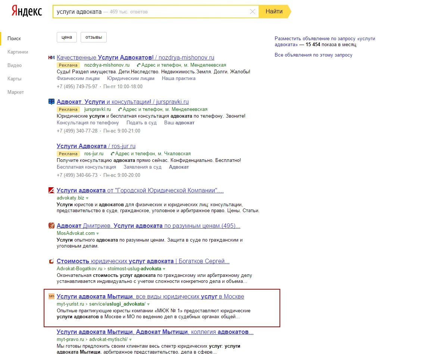Viewport: 431px width, 354px height.
Task: Click nozdrya-mishonov.ru favicon
Action: click(51, 58)
